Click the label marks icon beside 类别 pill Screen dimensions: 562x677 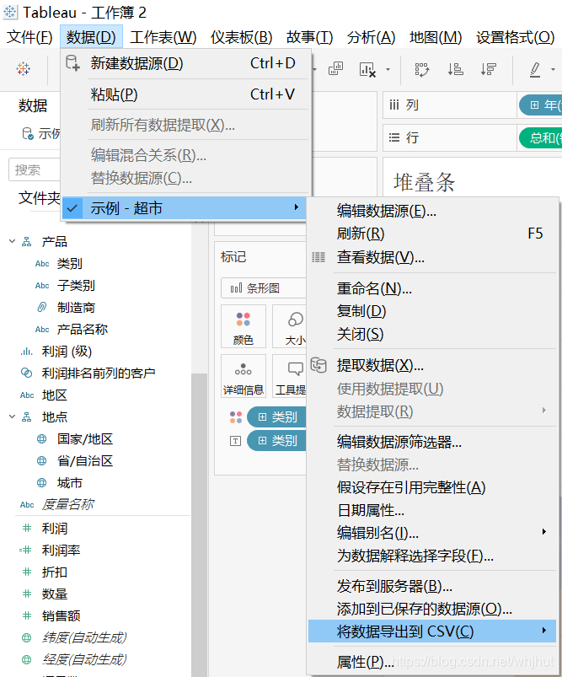pos(236,441)
